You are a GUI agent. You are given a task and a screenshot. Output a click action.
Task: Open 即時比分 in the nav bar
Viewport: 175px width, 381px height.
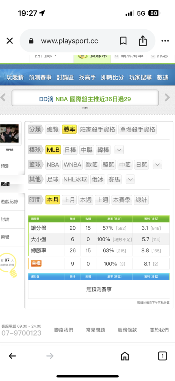click(112, 77)
